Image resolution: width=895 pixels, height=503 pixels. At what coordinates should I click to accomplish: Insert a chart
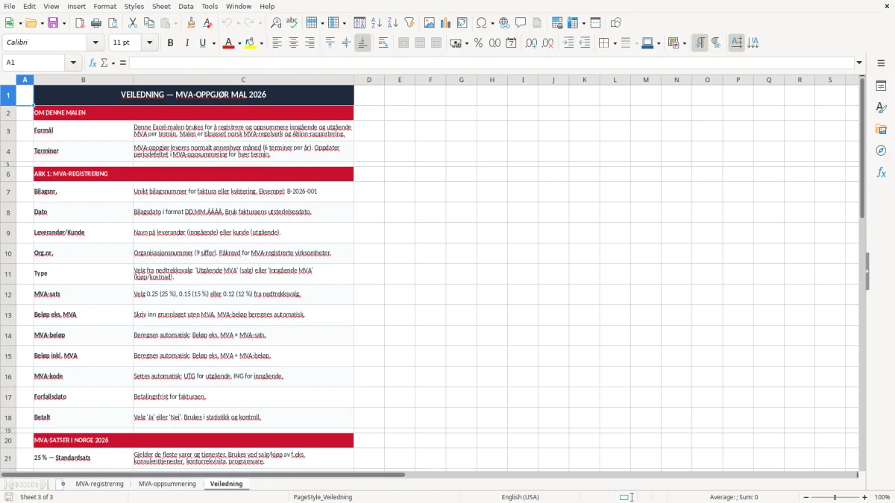[446, 23]
